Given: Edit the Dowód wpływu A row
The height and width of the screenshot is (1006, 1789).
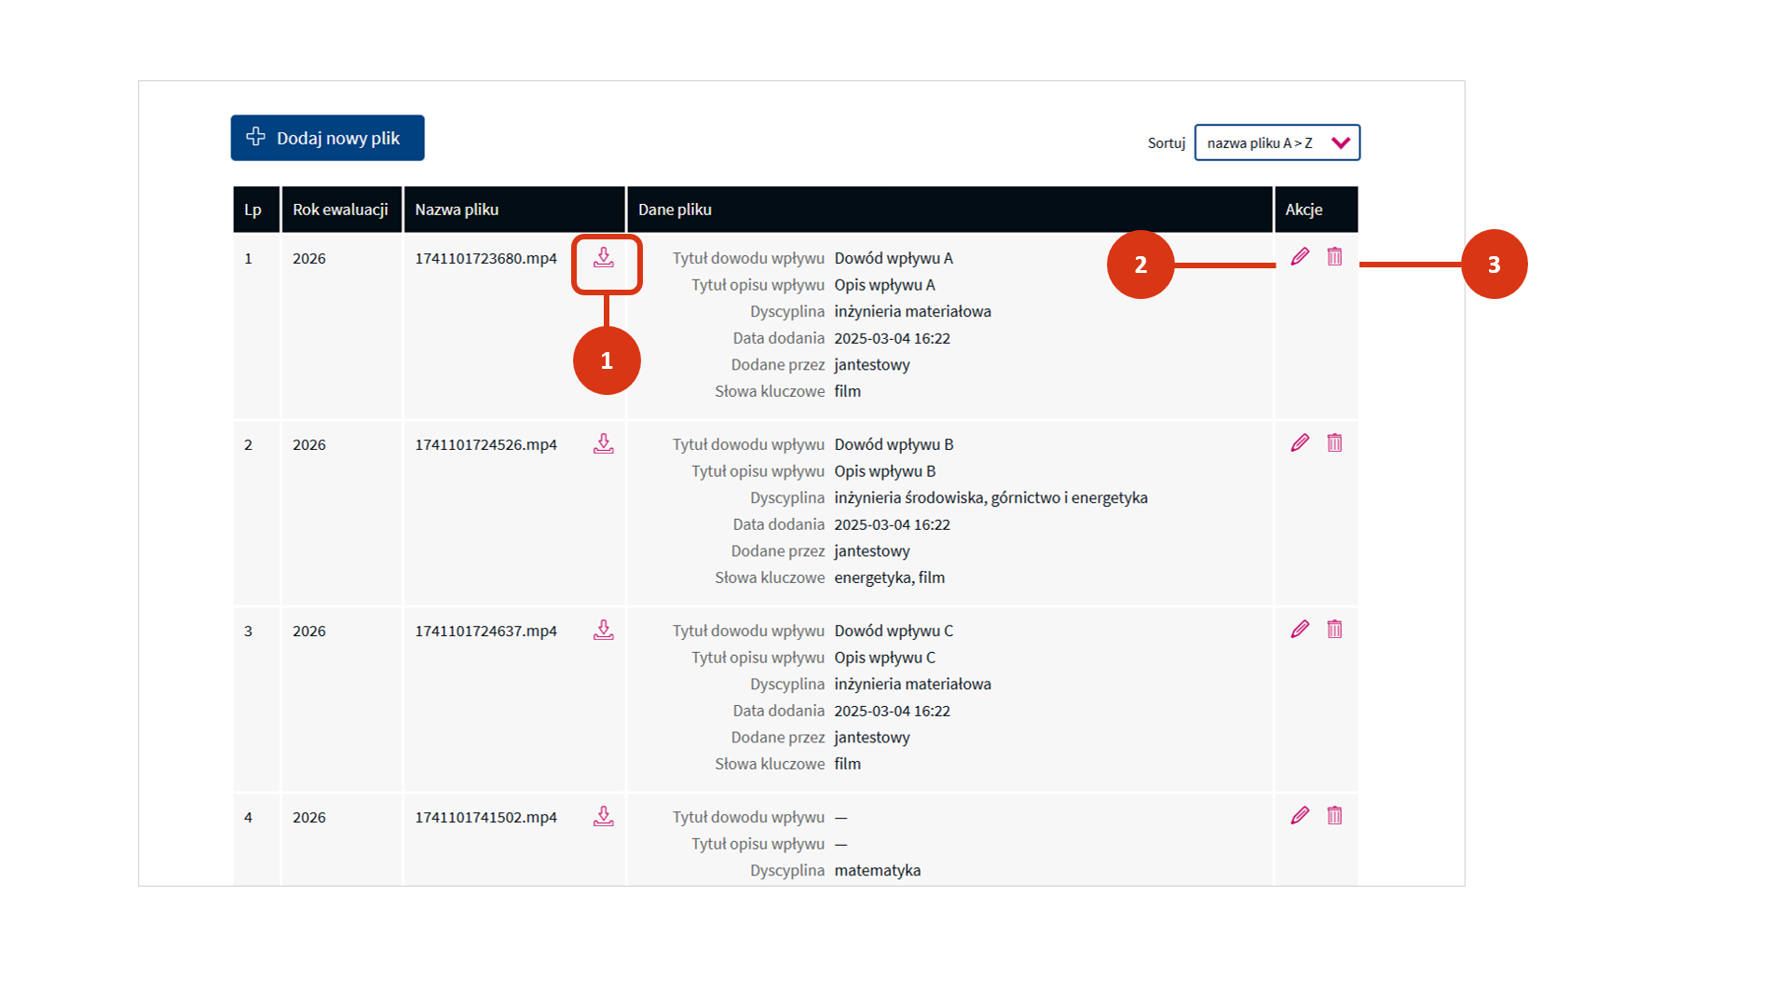Looking at the screenshot, I should (1300, 257).
